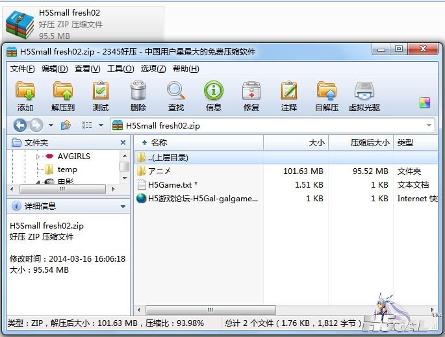The width and height of the screenshot is (445, 337).
Task: Select the ..(上层目录) parent row
Action: 285,157
